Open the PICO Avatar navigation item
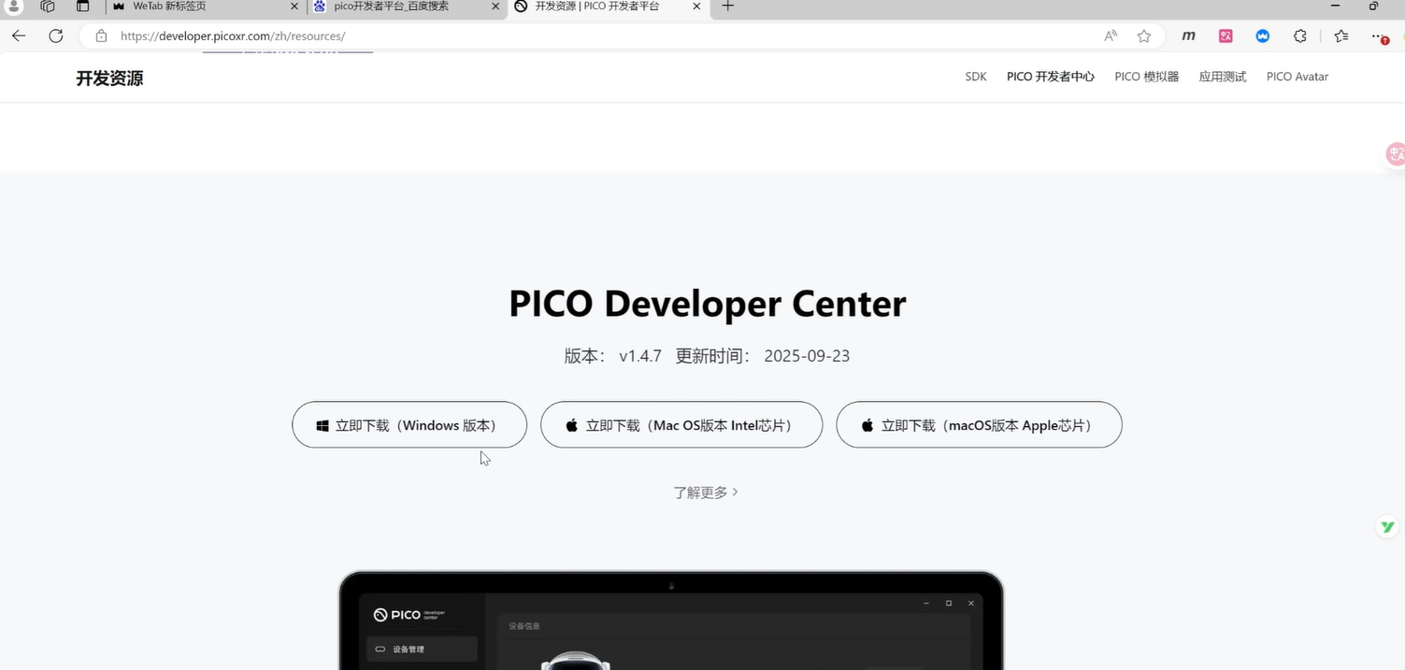This screenshot has width=1405, height=670. pyautogui.click(x=1297, y=77)
